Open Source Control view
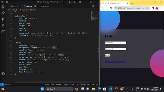164x92 pixels. (3, 19)
